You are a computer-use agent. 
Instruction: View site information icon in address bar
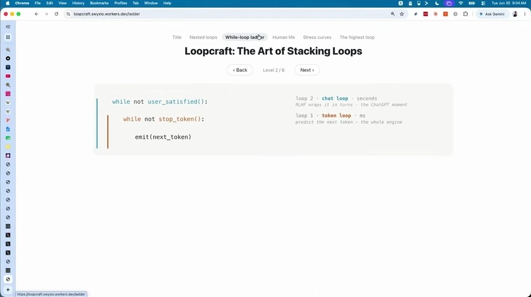(68, 14)
